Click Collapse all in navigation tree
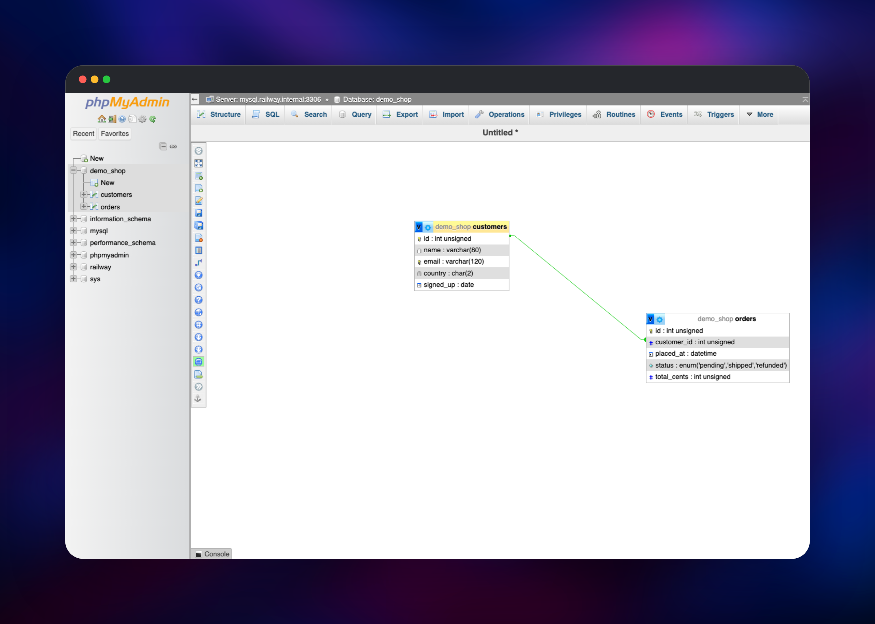 point(163,146)
